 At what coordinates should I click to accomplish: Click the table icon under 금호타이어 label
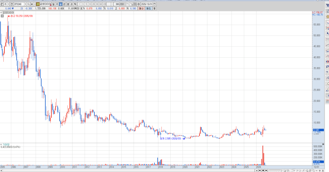[x=2, y=16]
